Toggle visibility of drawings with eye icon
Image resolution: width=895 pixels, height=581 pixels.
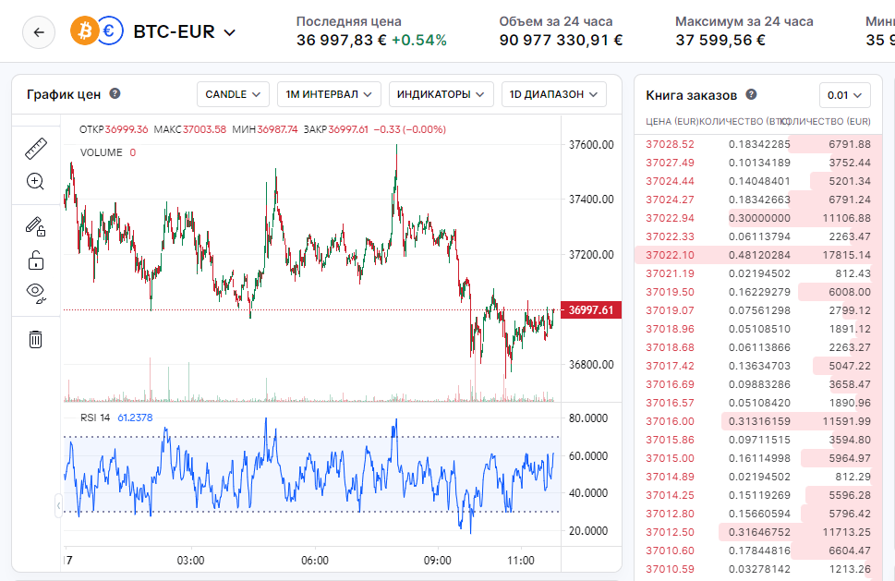point(35,293)
